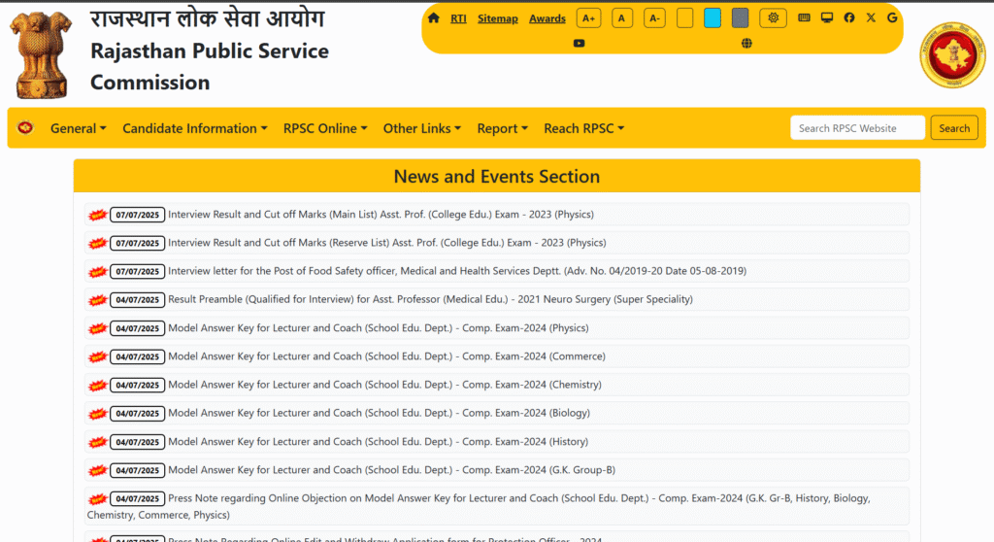Open Food Safety officer interview letter notice

457,271
